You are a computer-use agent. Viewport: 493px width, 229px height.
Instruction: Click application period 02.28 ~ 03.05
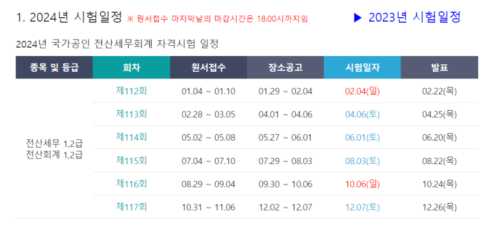click(x=209, y=114)
